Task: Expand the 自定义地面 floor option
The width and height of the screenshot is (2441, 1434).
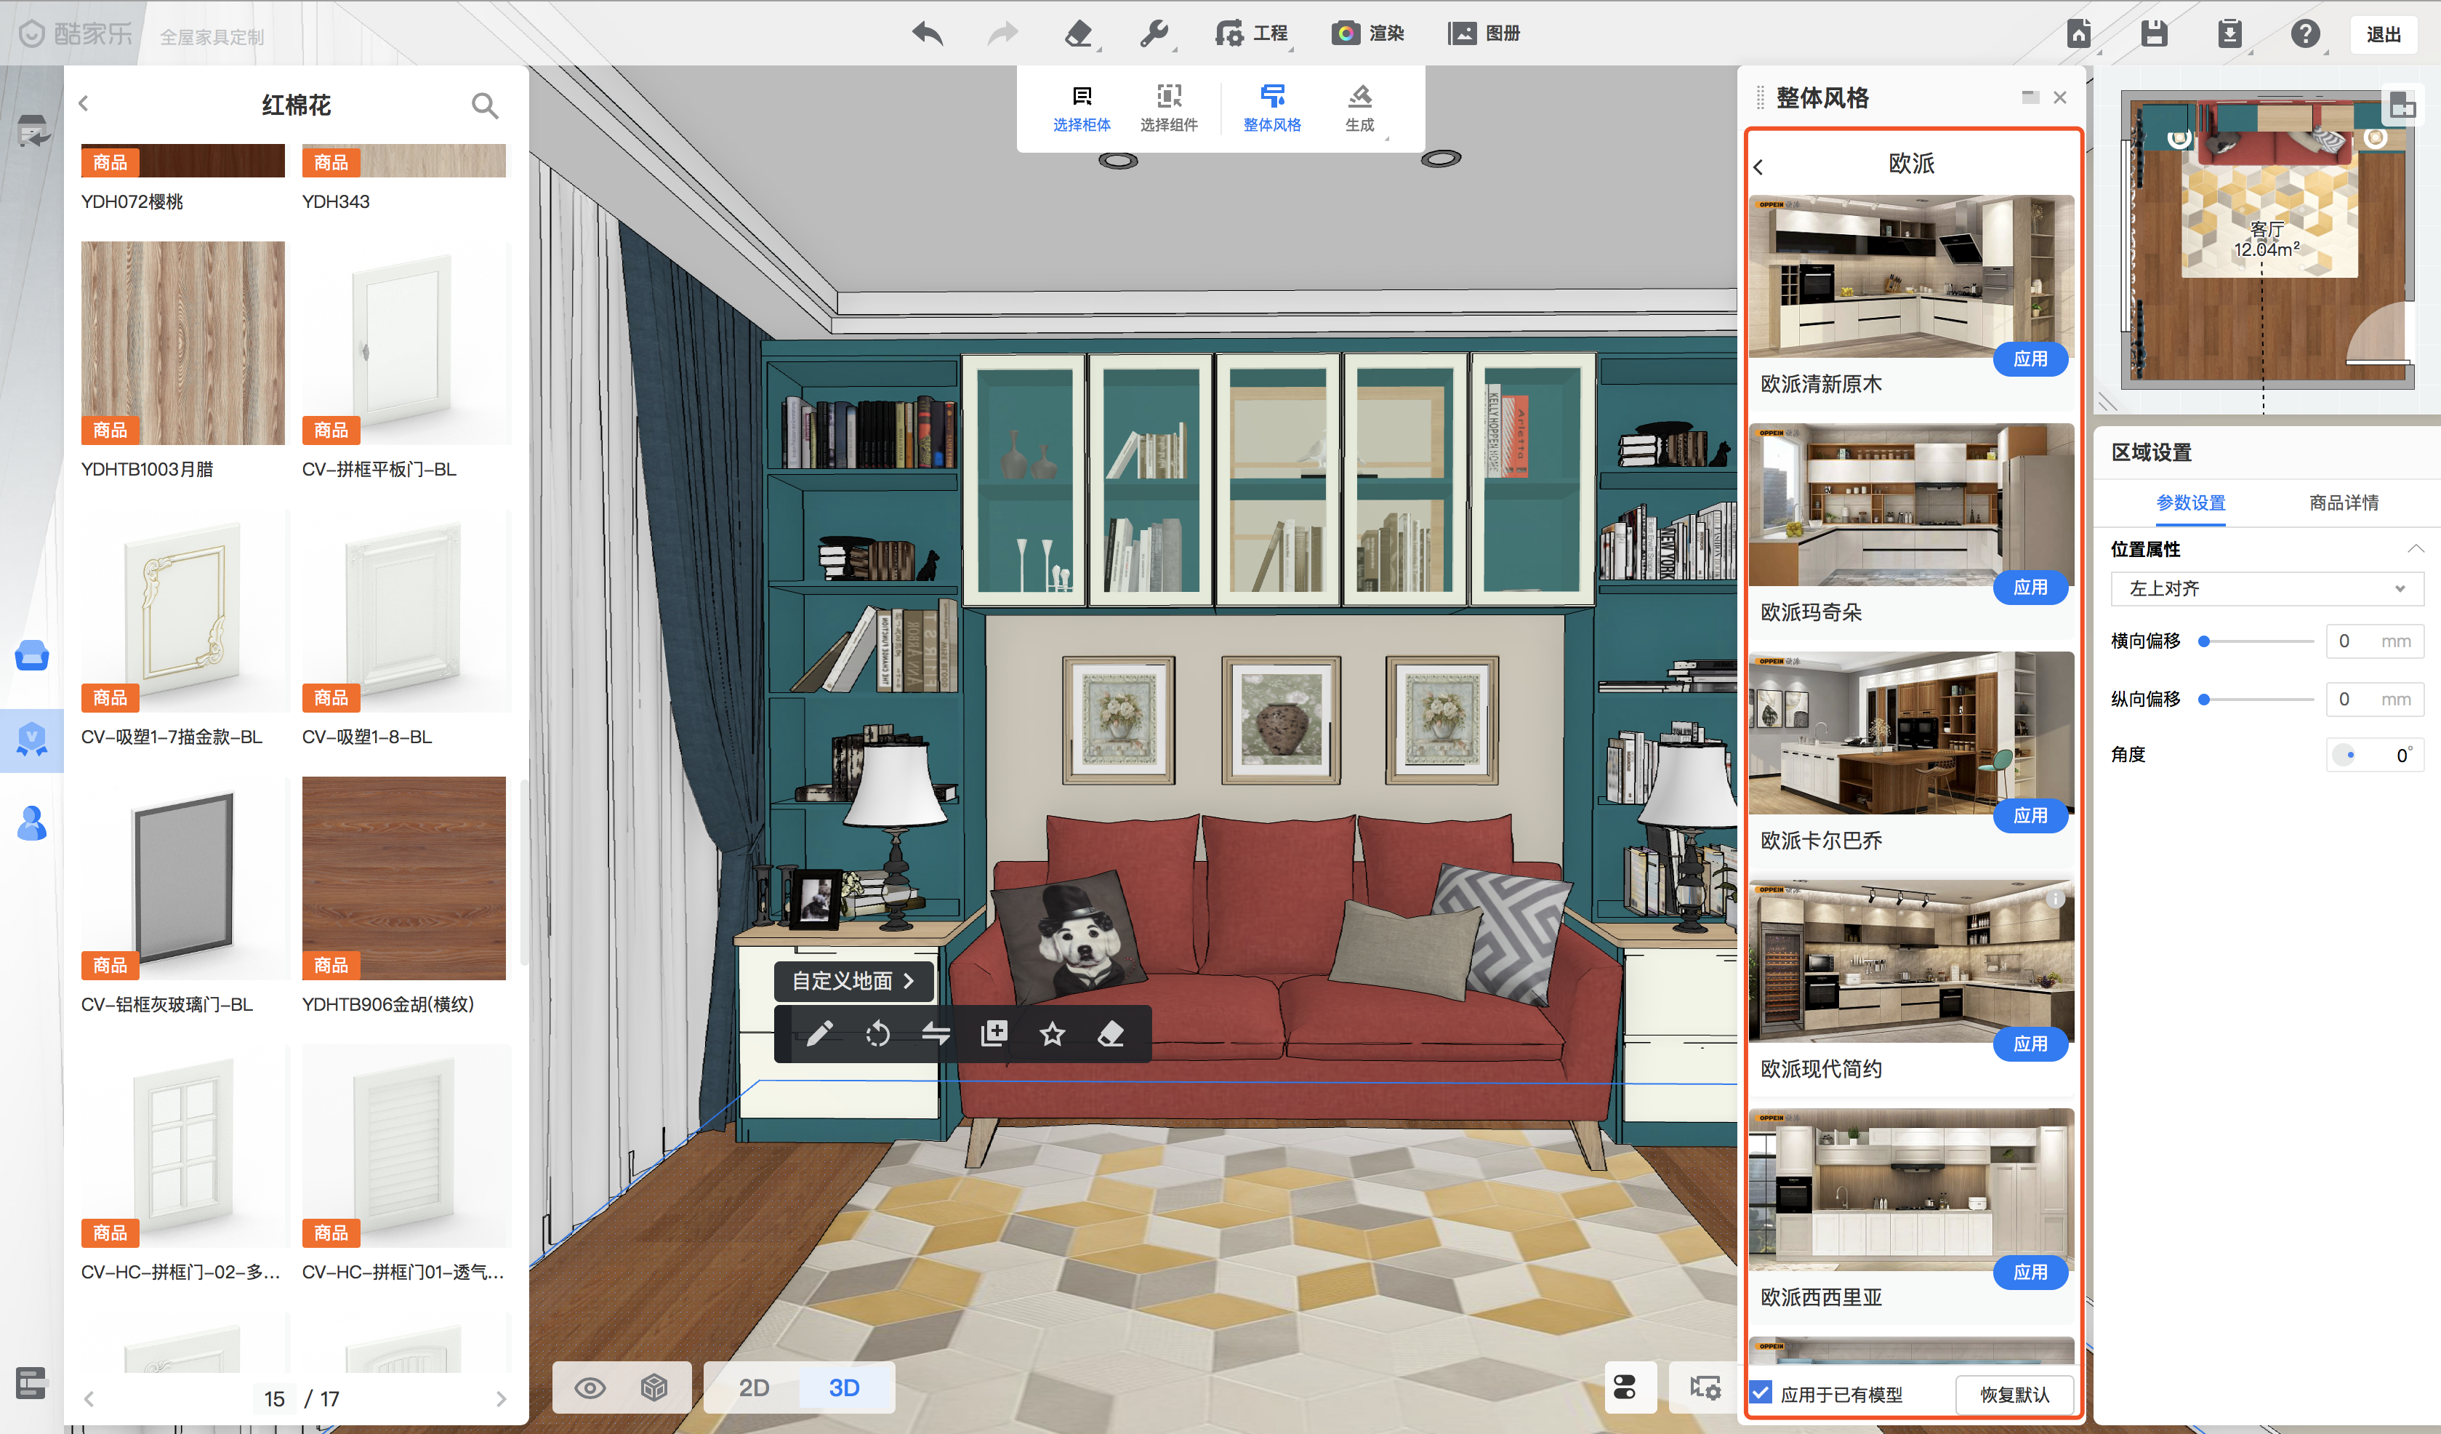Action: coord(853,982)
